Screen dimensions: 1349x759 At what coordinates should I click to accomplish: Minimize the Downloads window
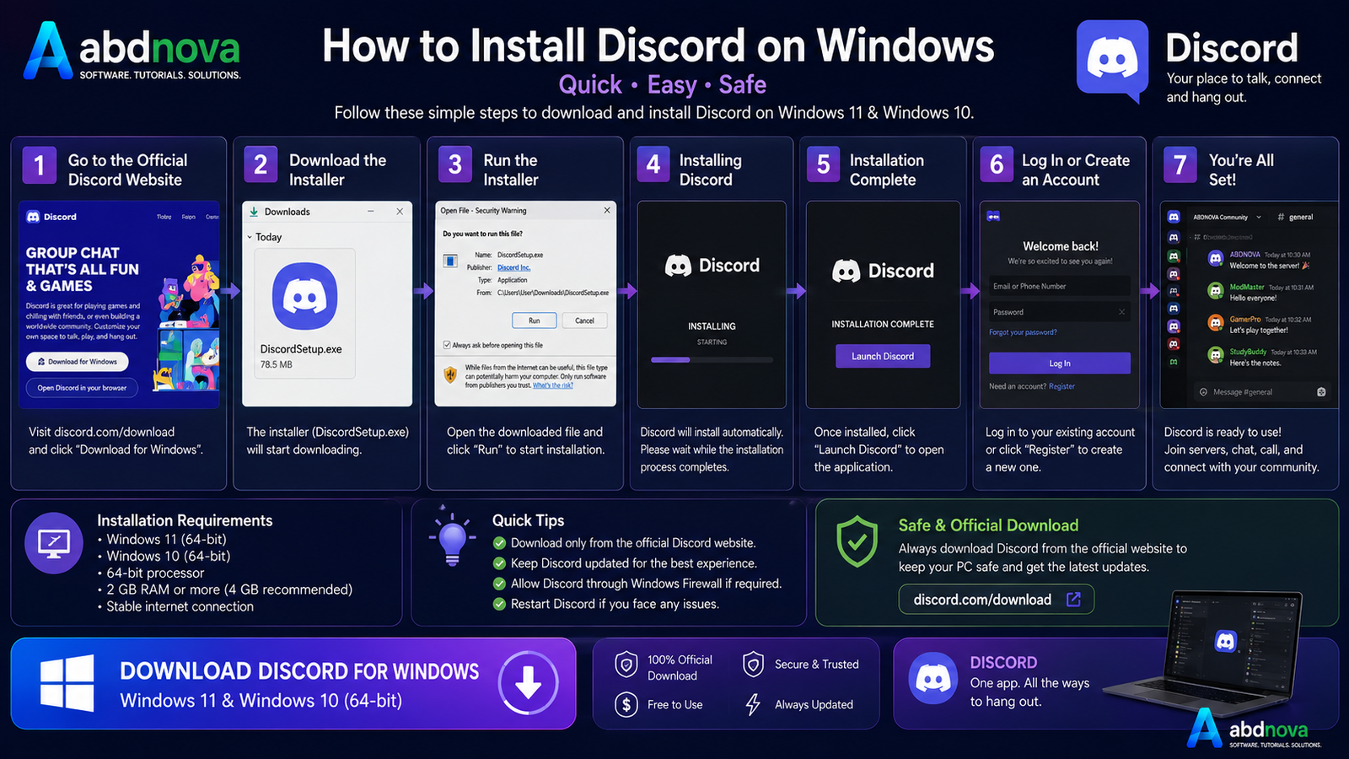[x=371, y=211]
